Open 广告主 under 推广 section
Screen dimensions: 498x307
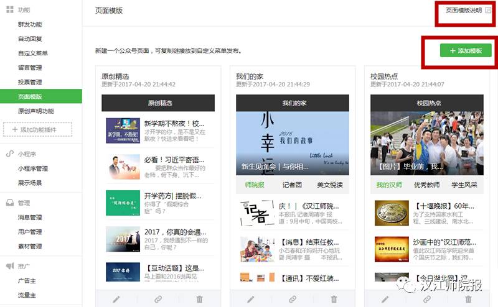click(x=27, y=281)
